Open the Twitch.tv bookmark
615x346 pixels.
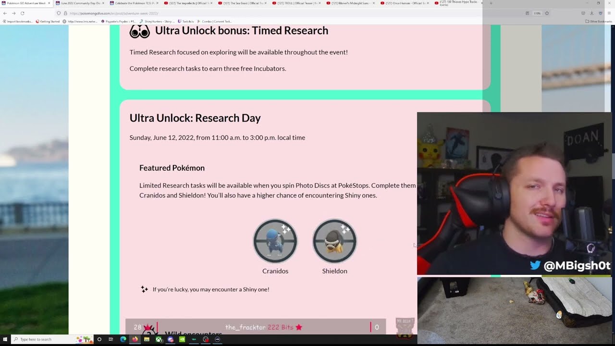point(185,21)
